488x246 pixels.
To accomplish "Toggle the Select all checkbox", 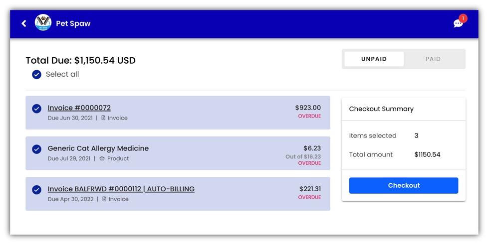I will click(37, 75).
